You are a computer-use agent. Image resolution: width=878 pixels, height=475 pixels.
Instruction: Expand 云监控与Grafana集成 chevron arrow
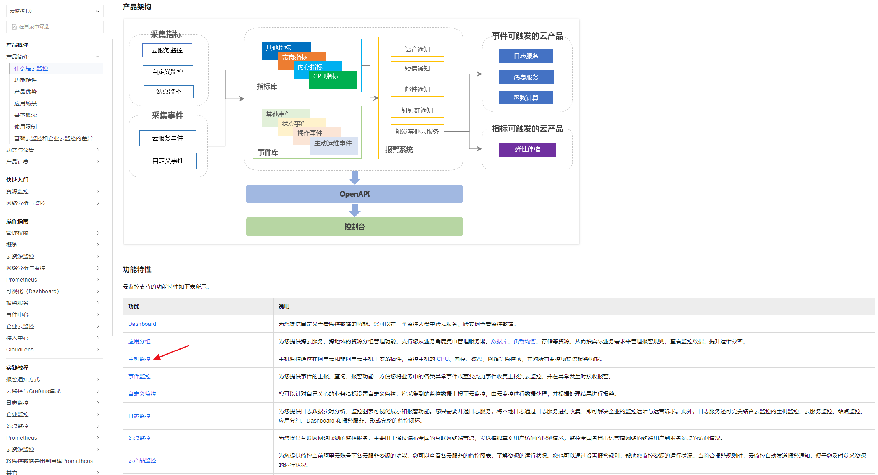(98, 391)
